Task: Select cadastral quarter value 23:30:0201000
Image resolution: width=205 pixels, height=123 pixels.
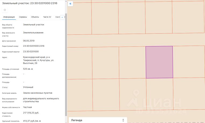Action: point(31,51)
